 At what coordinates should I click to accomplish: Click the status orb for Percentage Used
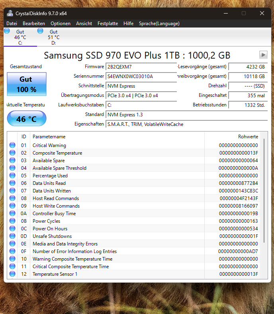point(12,175)
